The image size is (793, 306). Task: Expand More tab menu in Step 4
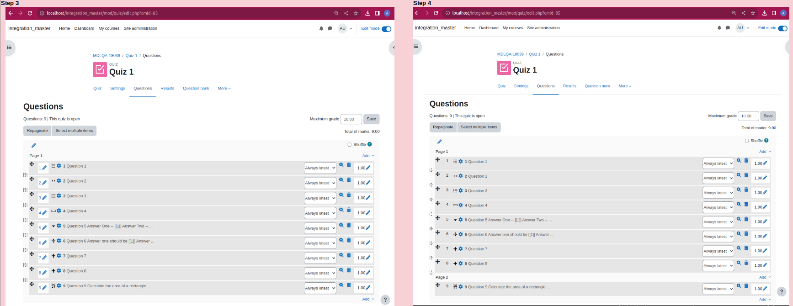point(625,86)
